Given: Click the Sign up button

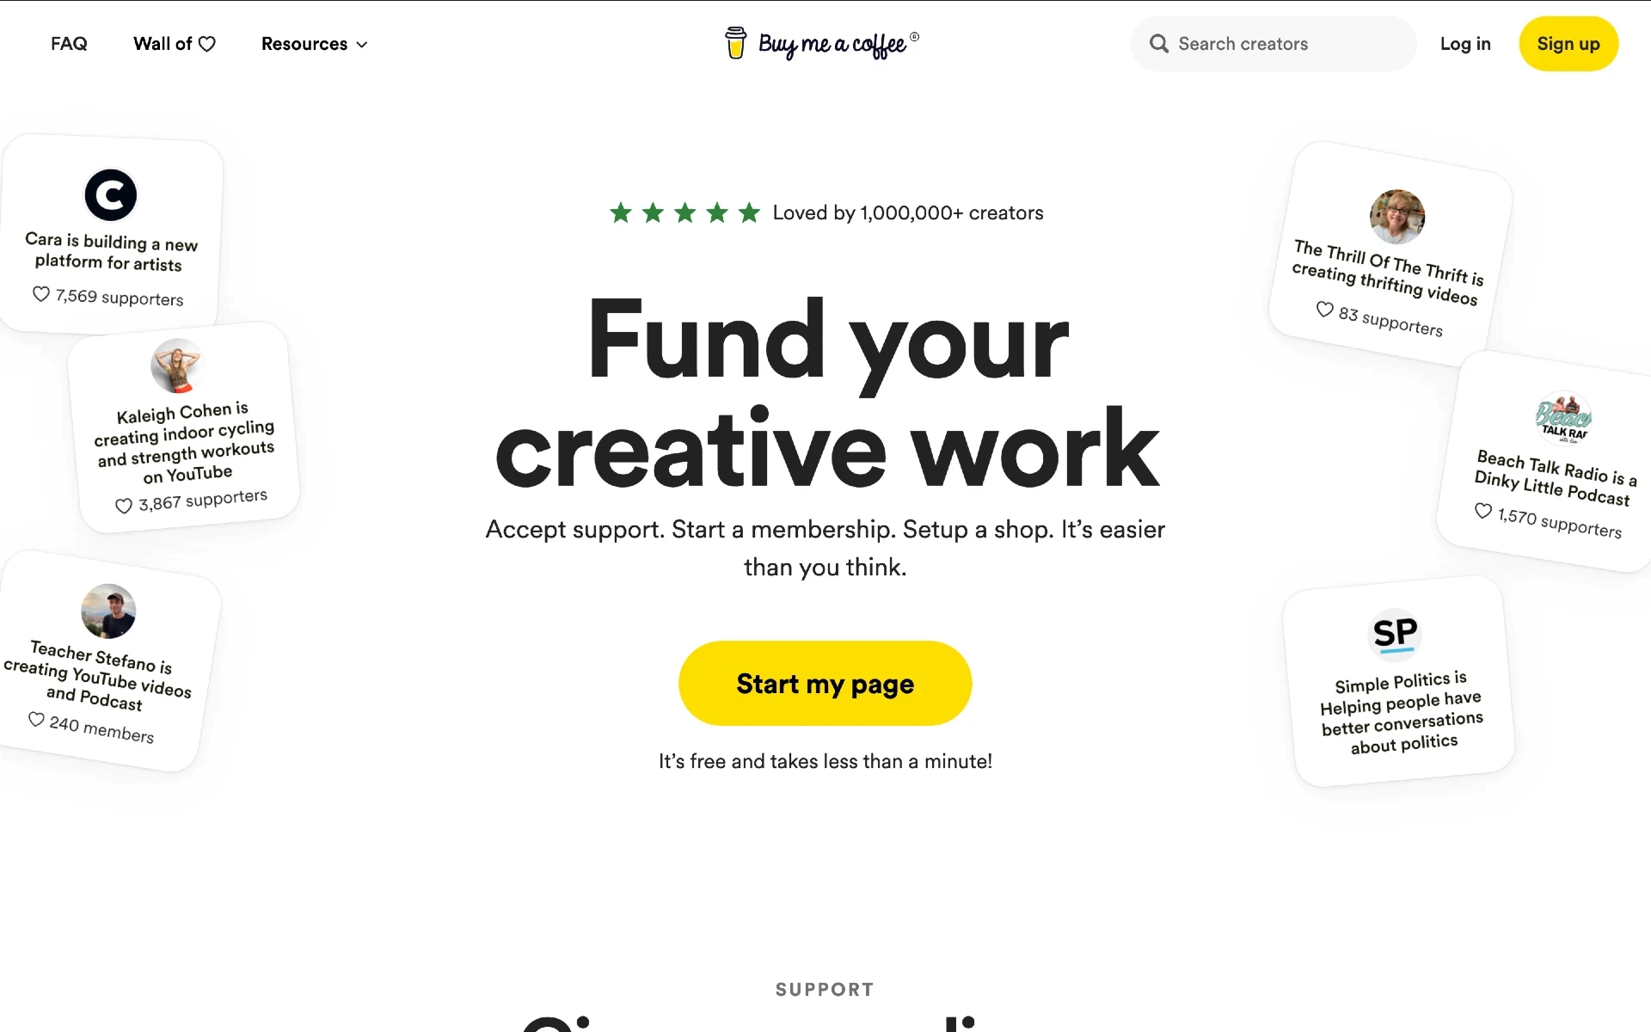Looking at the screenshot, I should pos(1568,44).
